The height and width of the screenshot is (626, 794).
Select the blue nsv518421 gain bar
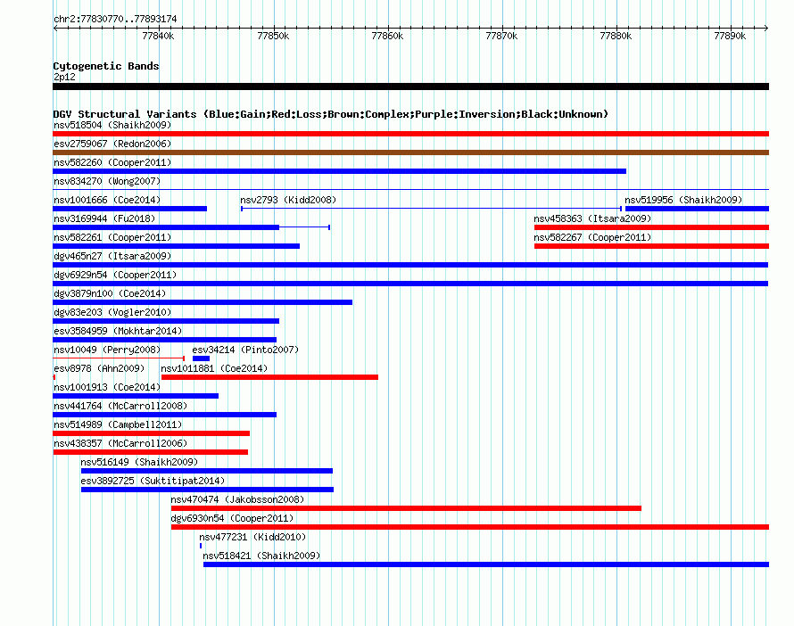[x=486, y=564]
